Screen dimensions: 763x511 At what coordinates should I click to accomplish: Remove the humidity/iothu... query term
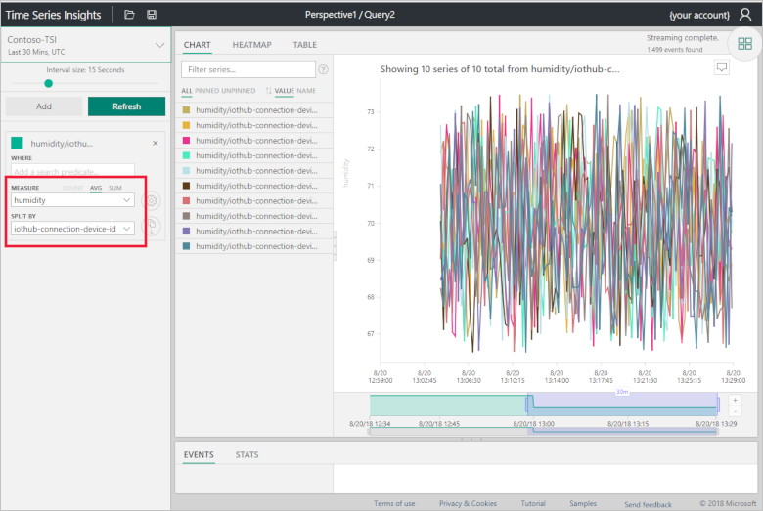pos(156,143)
